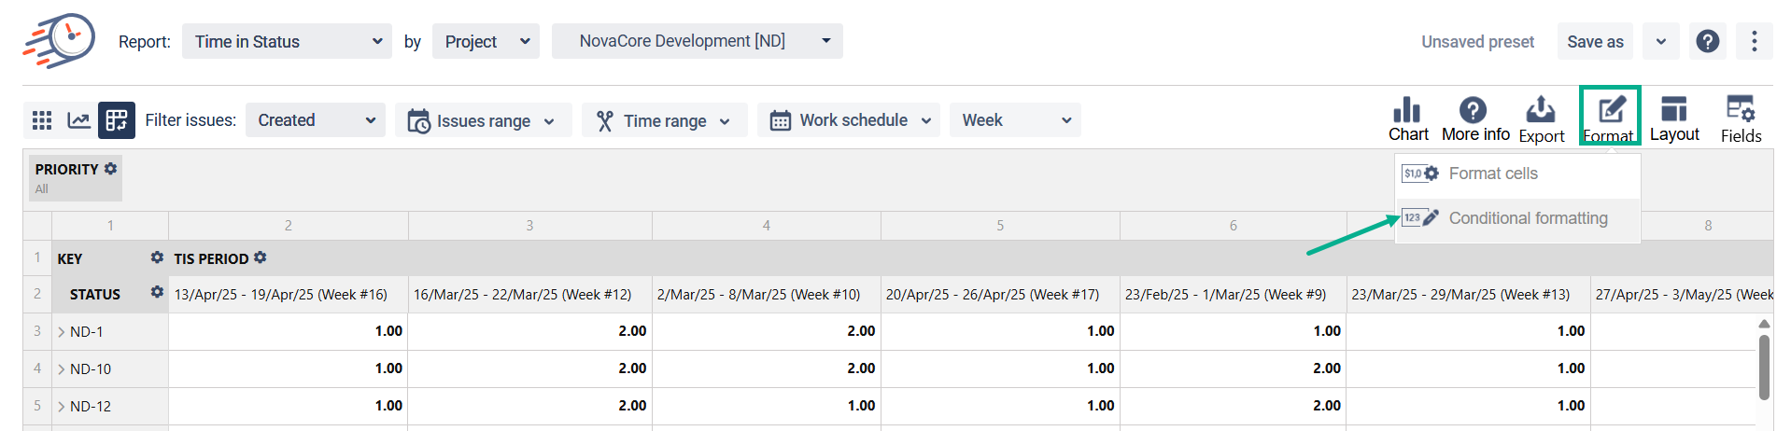Click the Save as button

1595,41
